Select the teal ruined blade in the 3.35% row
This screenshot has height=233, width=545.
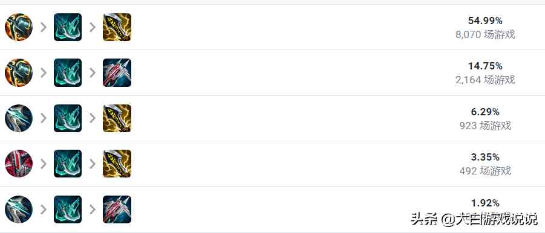(68, 164)
